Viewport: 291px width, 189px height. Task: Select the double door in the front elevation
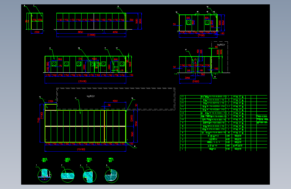94,67
